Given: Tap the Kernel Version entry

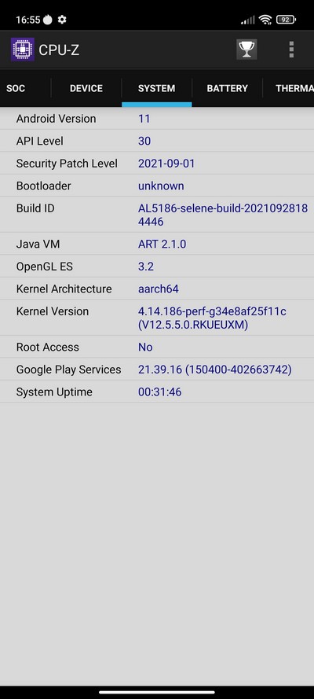Looking at the screenshot, I should pyautogui.click(x=157, y=318).
